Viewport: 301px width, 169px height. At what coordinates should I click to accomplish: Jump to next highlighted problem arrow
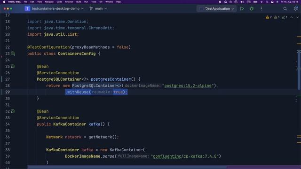[x=297, y=17]
